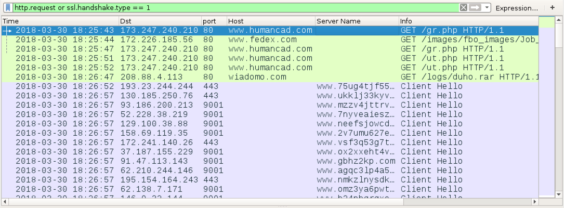This screenshot has width=564, height=208.
Task: Click the filter bookmark icon
Action: 8,8
